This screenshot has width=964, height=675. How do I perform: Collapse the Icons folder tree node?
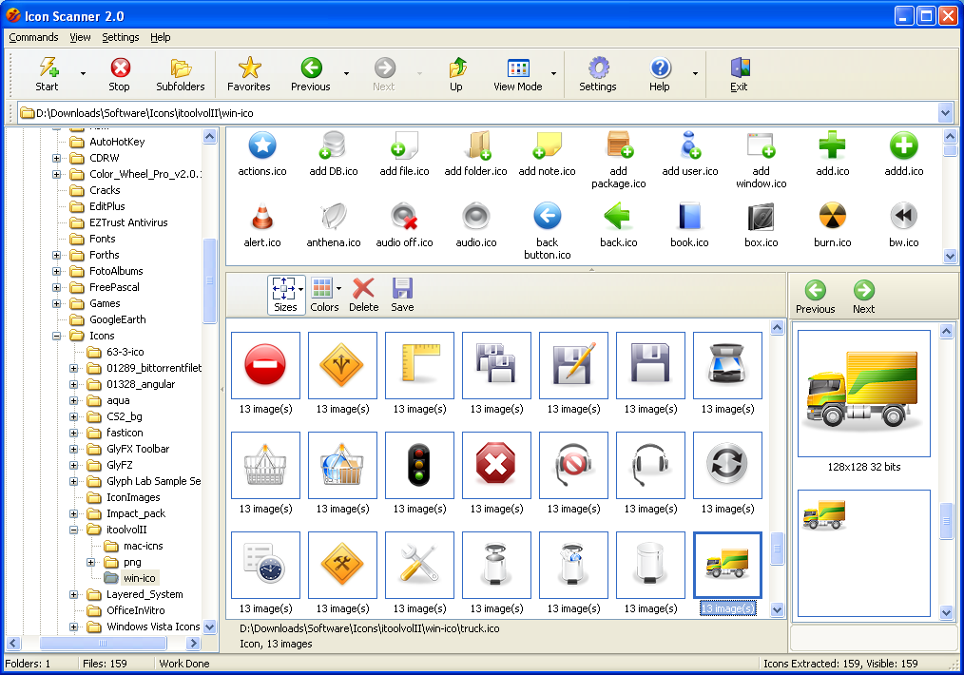(x=57, y=336)
